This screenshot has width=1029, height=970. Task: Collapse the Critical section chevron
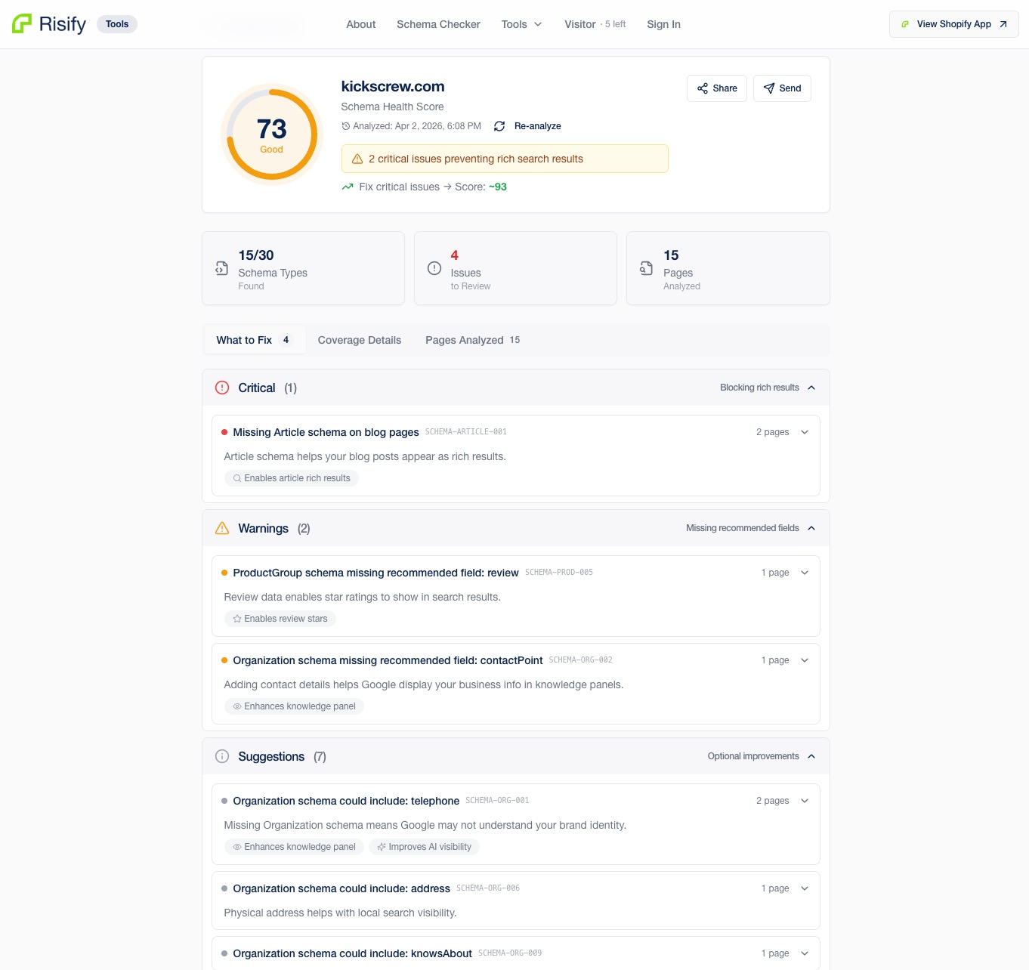click(x=811, y=388)
